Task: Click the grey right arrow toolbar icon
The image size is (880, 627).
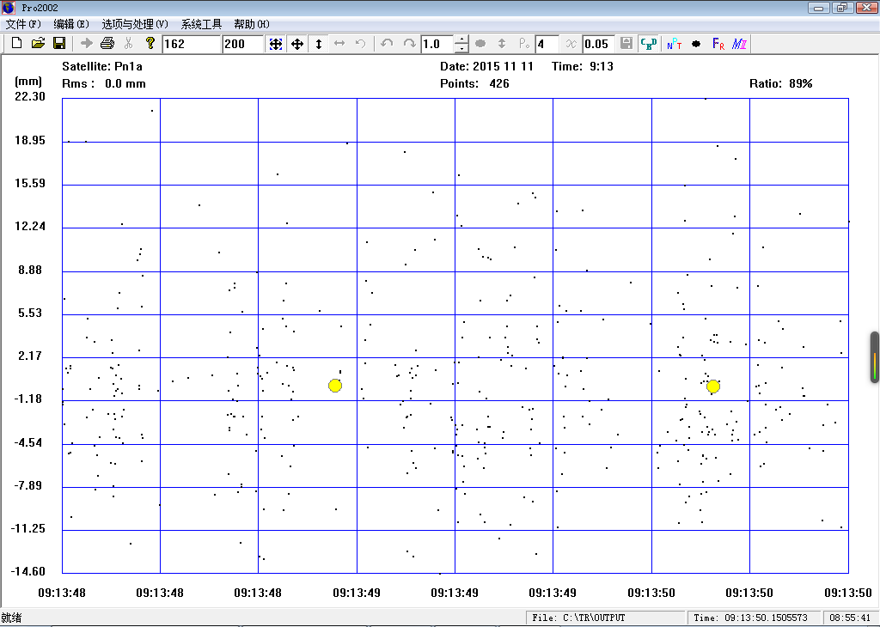Action: (87, 43)
